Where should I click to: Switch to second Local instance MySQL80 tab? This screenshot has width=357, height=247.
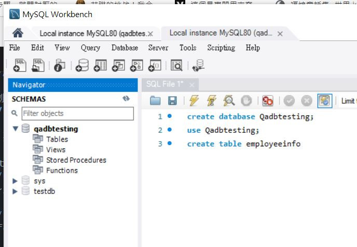221,33
